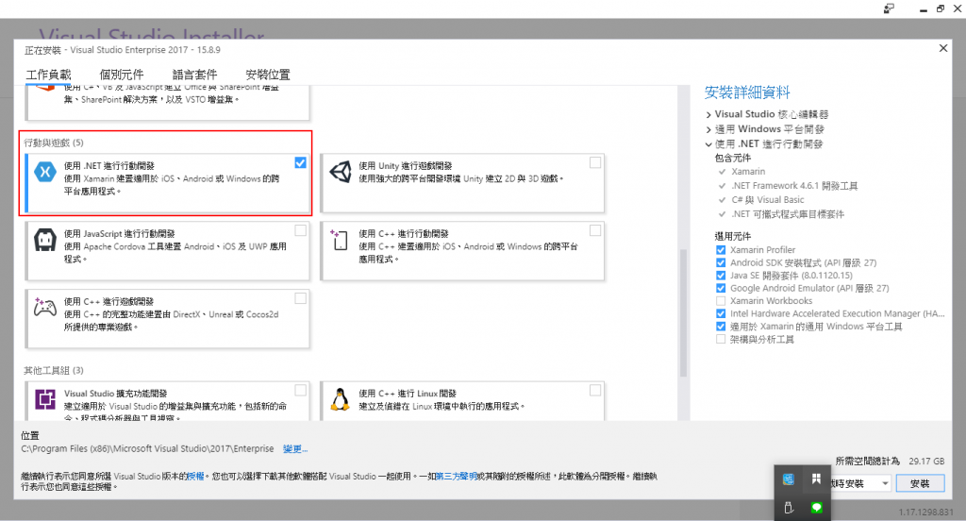Click the C++ game development controller icon
Image resolution: width=966 pixels, height=521 pixels.
(45, 307)
